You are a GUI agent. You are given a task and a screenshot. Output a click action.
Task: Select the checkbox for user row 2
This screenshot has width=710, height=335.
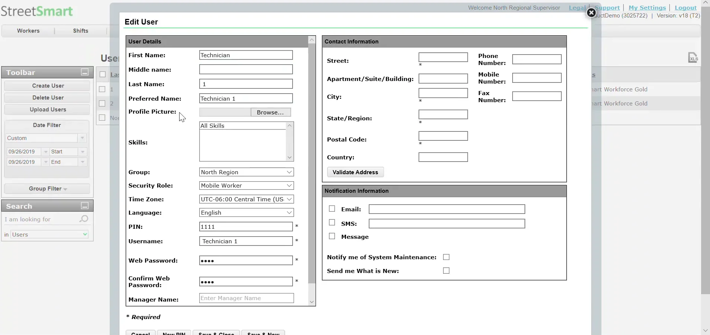click(x=102, y=104)
